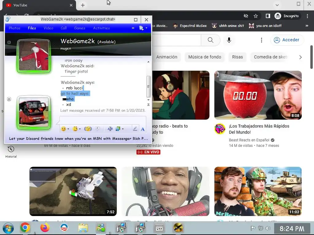Switch to text typing mode A
This screenshot has width=314, height=235.
(143, 129)
